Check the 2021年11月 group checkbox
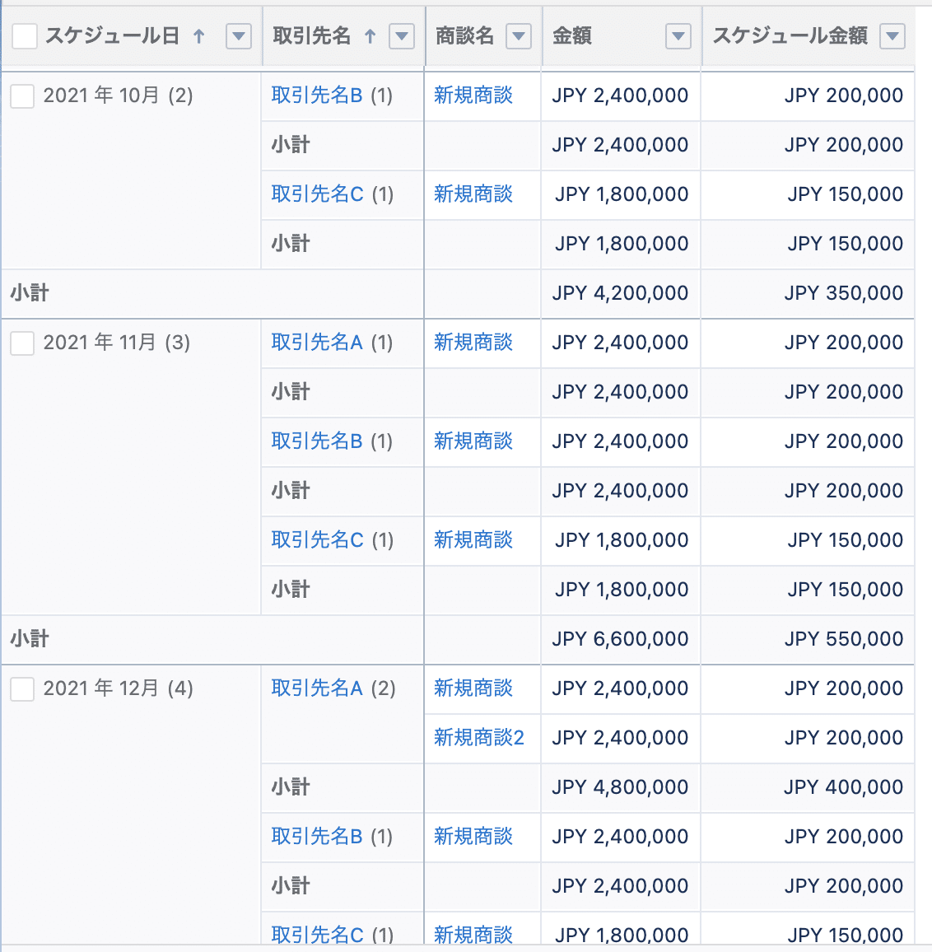This screenshot has width=932, height=952. tap(22, 343)
